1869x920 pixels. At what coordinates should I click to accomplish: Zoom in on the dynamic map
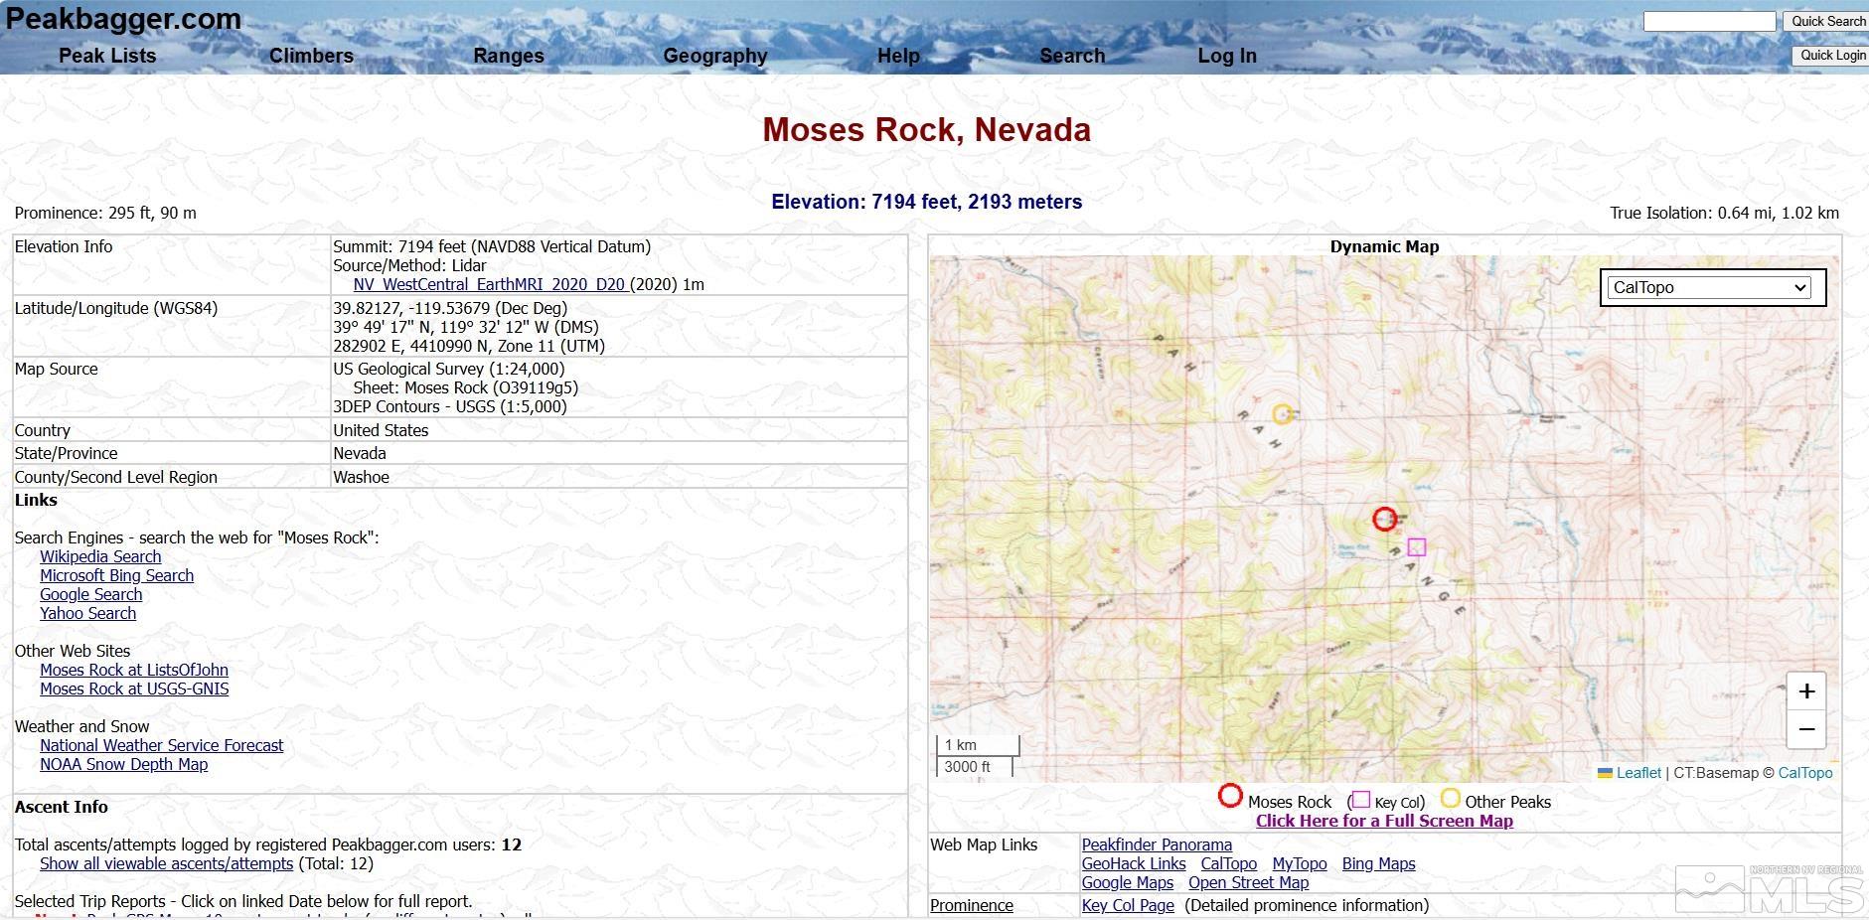(x=1806, y=691)
